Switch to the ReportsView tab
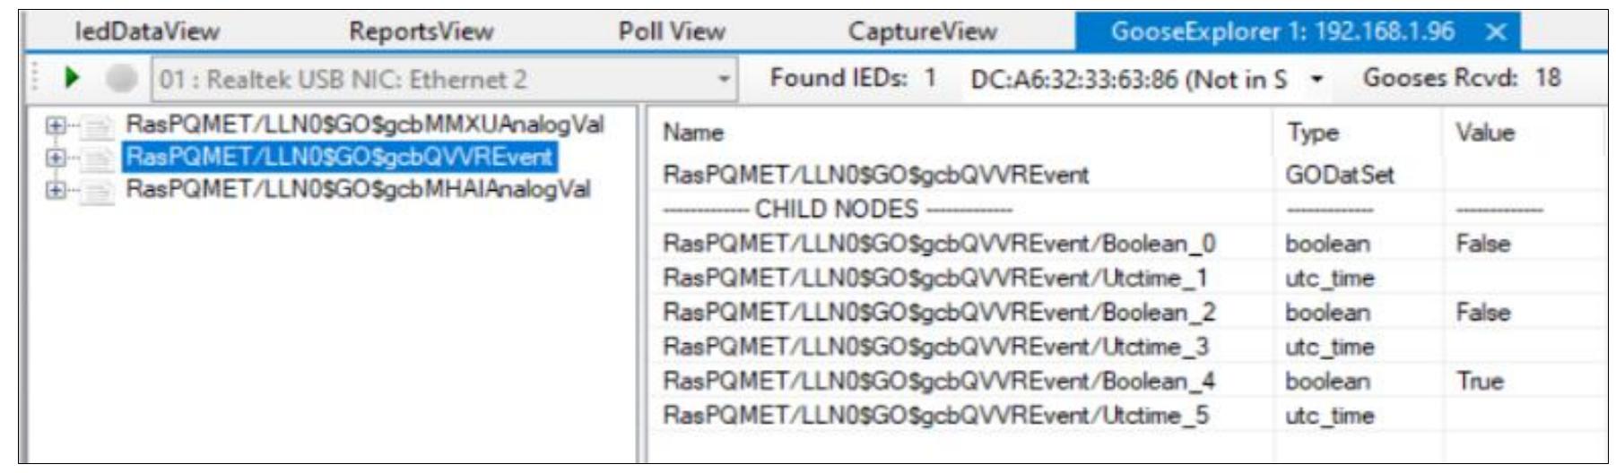 tap(421, 32)
